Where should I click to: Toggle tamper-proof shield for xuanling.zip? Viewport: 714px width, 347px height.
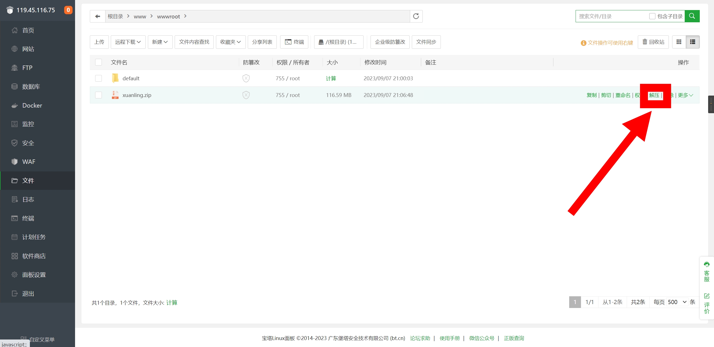coord(246,95)
